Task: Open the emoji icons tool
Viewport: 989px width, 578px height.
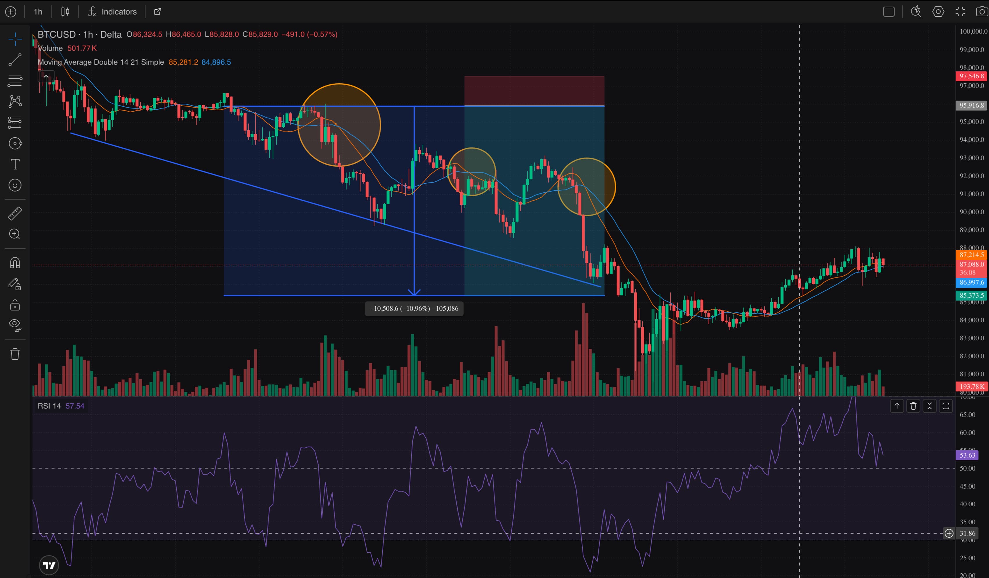Action: click(15, 185)
